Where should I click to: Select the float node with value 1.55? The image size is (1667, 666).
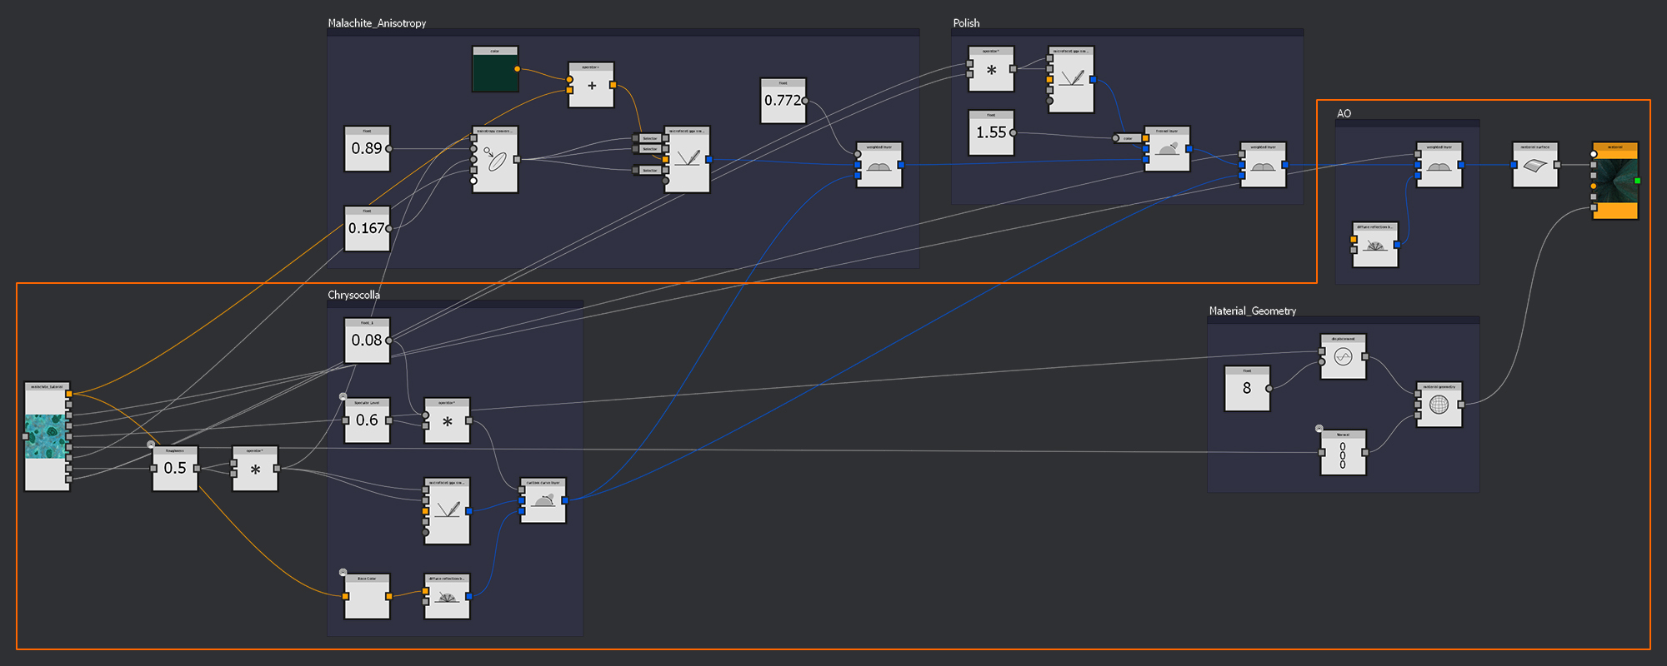pos(991,133)
